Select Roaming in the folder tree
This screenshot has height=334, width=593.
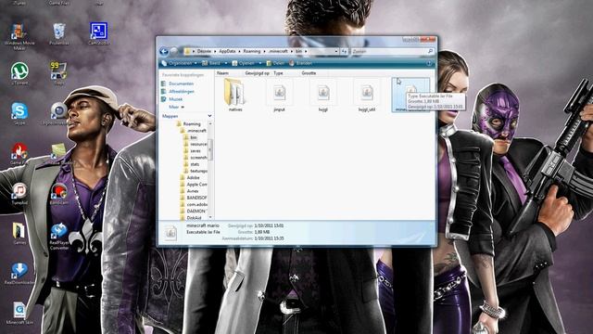tap(192, 123)
